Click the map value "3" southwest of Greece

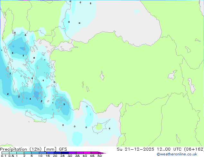tap(8, 94)
